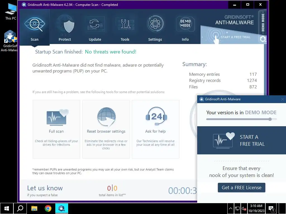
Task: Click the Summary heading
Action: tap(195, 64)
